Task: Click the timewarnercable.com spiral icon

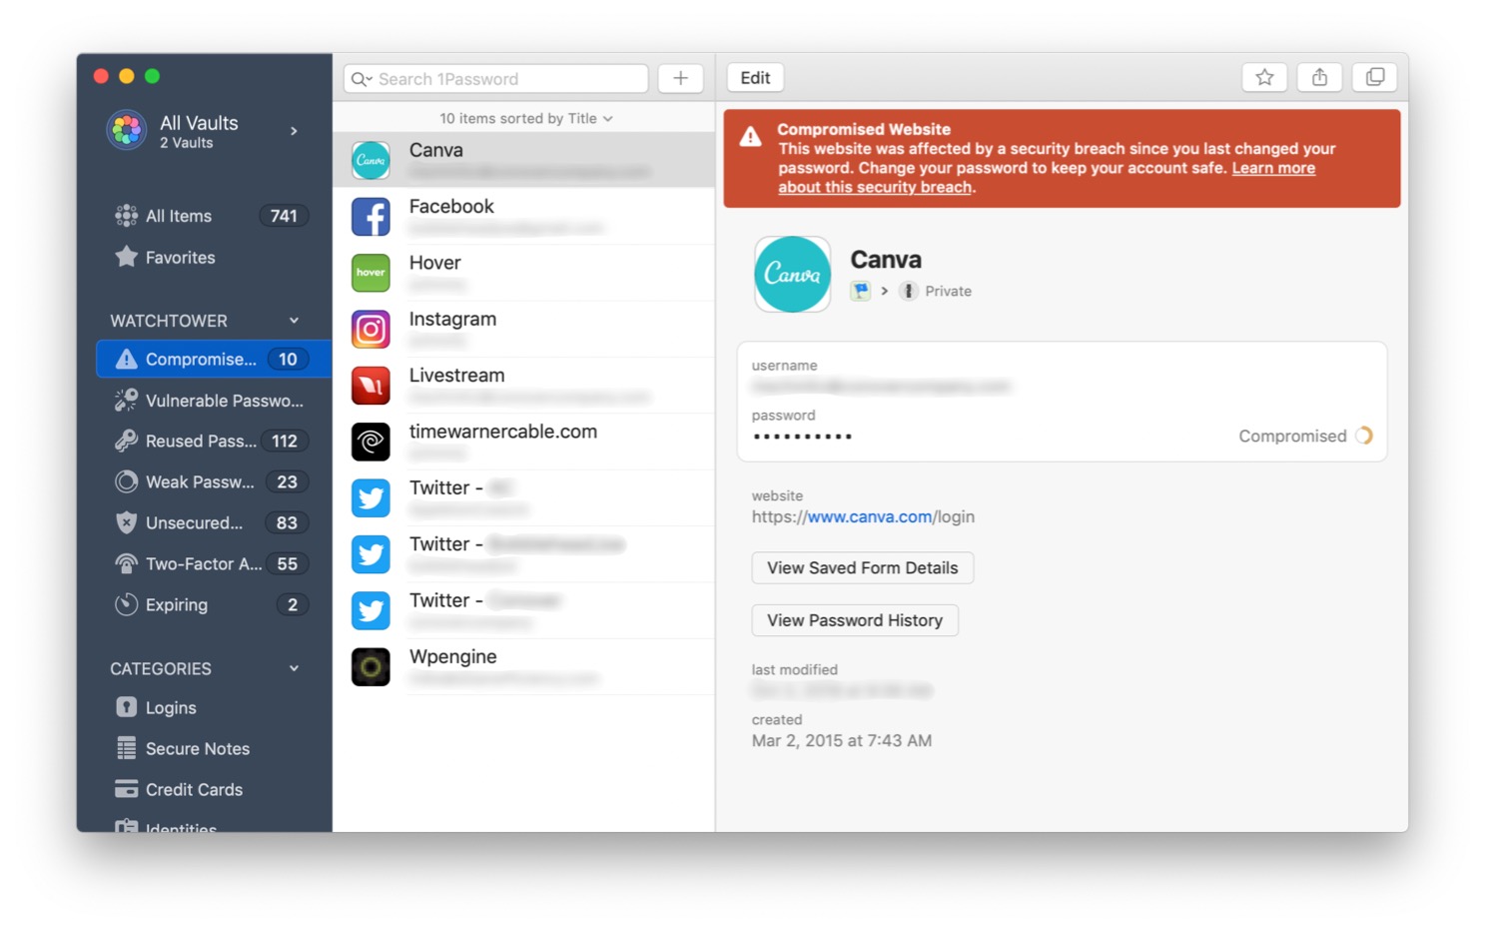Action: pyautogui.click(x=371, y=442)
